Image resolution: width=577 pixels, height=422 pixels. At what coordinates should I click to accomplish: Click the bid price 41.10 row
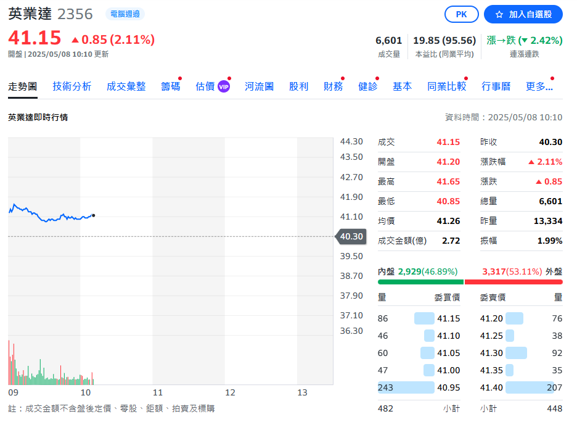419,336
